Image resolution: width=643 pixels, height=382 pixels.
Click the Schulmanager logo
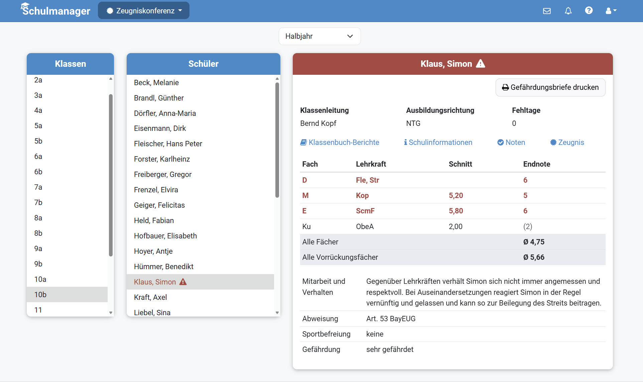pyautogui.click(x=55, y=10)
